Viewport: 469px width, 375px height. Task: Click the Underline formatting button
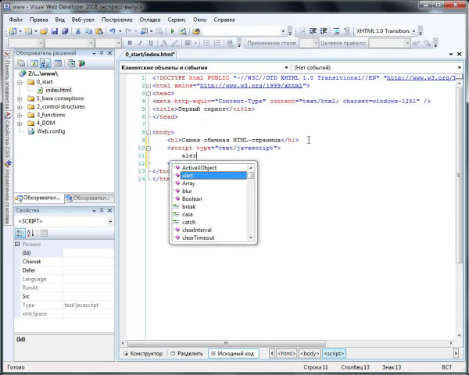pos(149,43)
